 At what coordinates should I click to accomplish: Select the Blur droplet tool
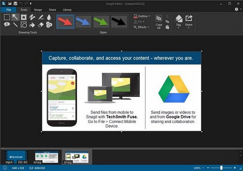(49, 17)
